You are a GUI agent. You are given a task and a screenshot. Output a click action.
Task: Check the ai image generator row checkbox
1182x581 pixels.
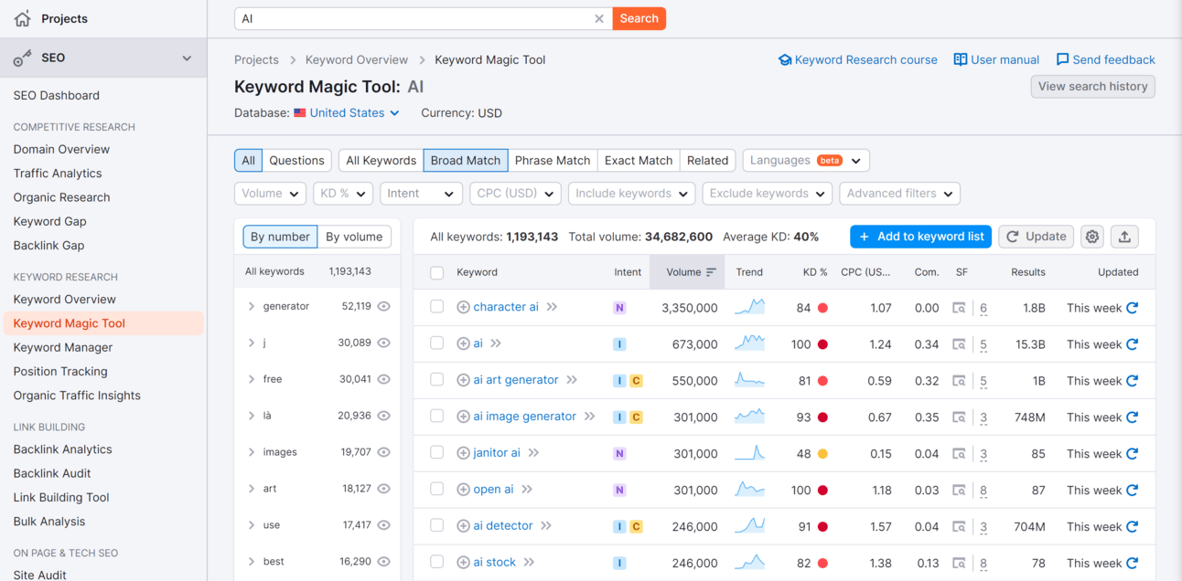[x=437, y=417]
